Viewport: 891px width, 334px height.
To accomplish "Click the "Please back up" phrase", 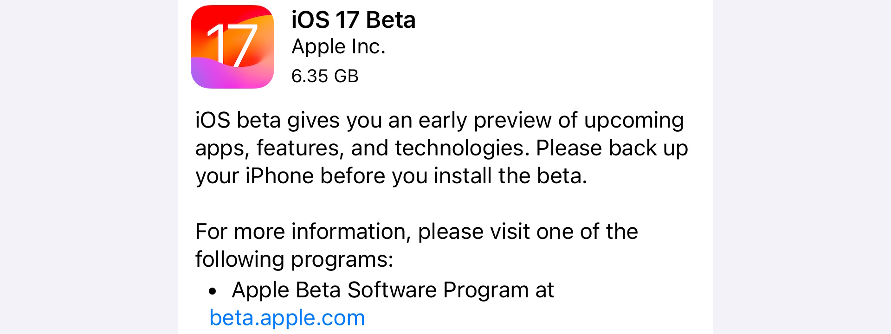I will click(x=612, y=148).
